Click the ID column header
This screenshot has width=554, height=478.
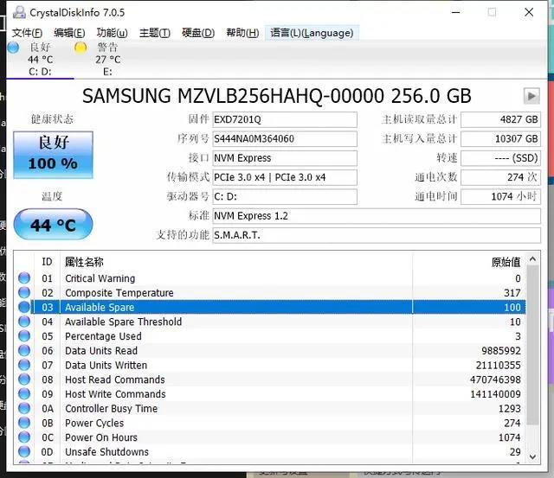(x=47, y=262)
